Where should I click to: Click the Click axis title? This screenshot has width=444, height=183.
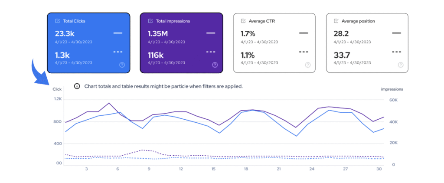click(x=57, y=89)
